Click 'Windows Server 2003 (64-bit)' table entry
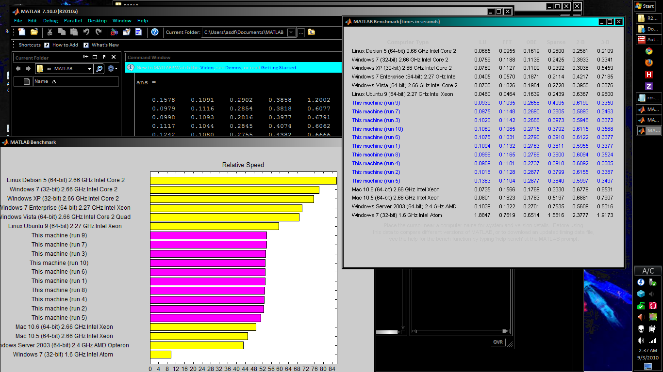 coord(404,206)
